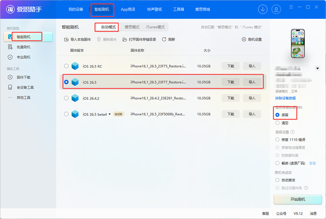
Task: Click 导入 for iOS 26.5 beta4
Action: click(x=252, y=114)
